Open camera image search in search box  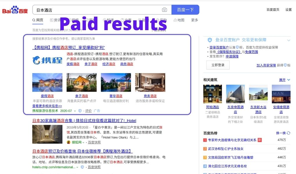click(x=165, y=10)
